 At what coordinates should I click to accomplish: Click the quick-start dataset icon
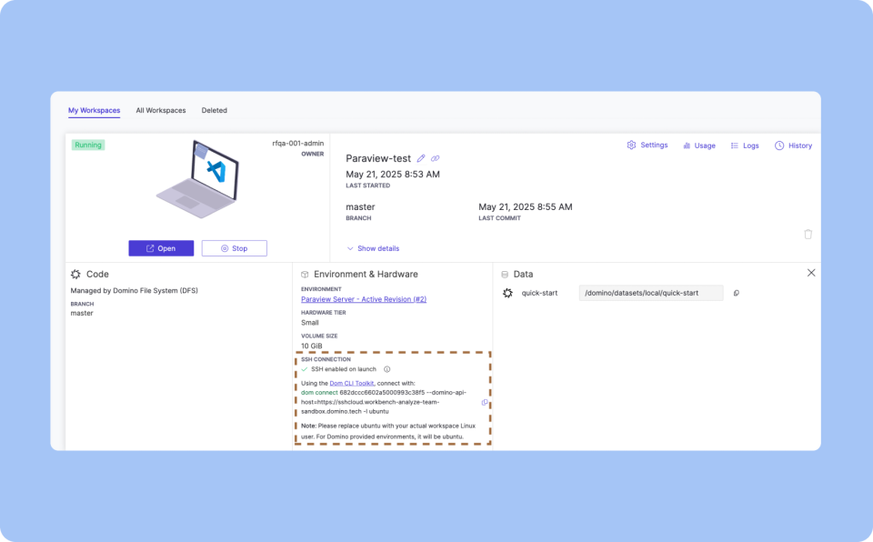point(507,293)
